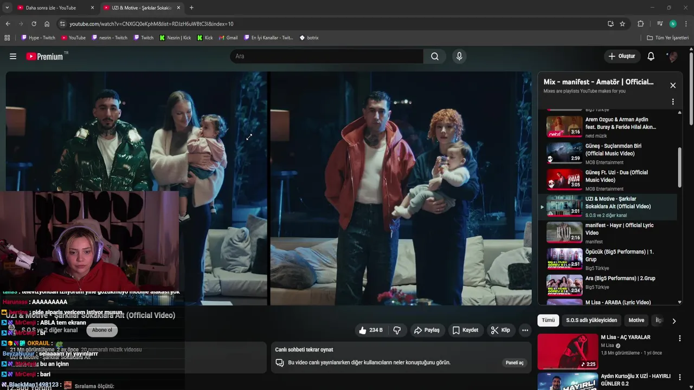The image size is (694, 390).
Task: Open the notifications bell
Action: click(x=651, y=56)
